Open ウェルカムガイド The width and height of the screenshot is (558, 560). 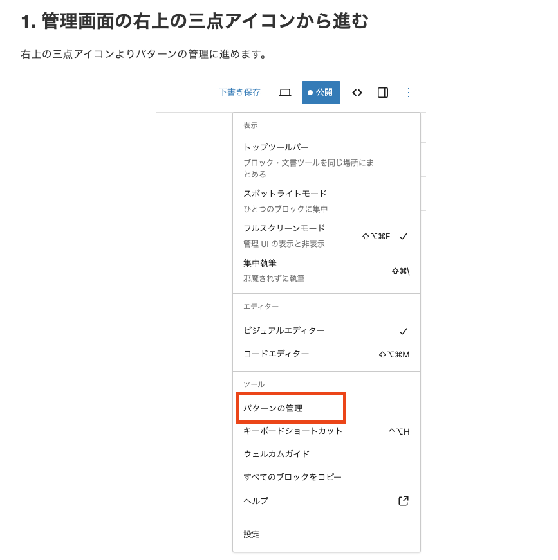326,454
